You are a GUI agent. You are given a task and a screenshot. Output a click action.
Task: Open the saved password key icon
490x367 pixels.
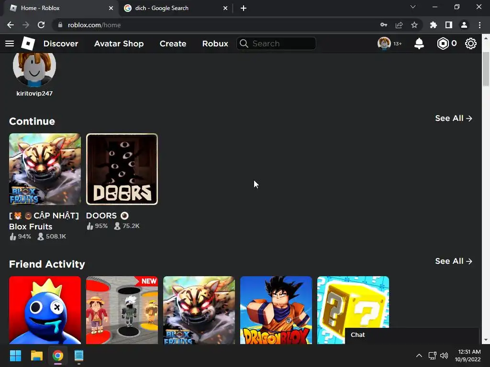tap(384, 25)
